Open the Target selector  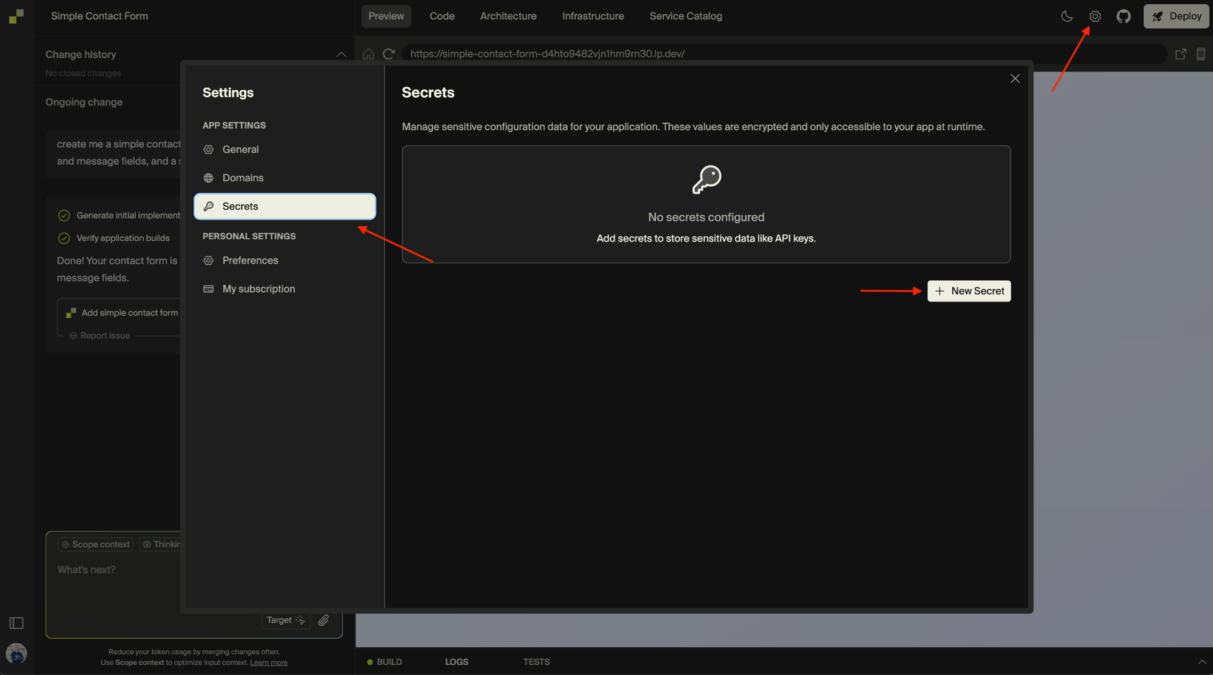point(285,620)
